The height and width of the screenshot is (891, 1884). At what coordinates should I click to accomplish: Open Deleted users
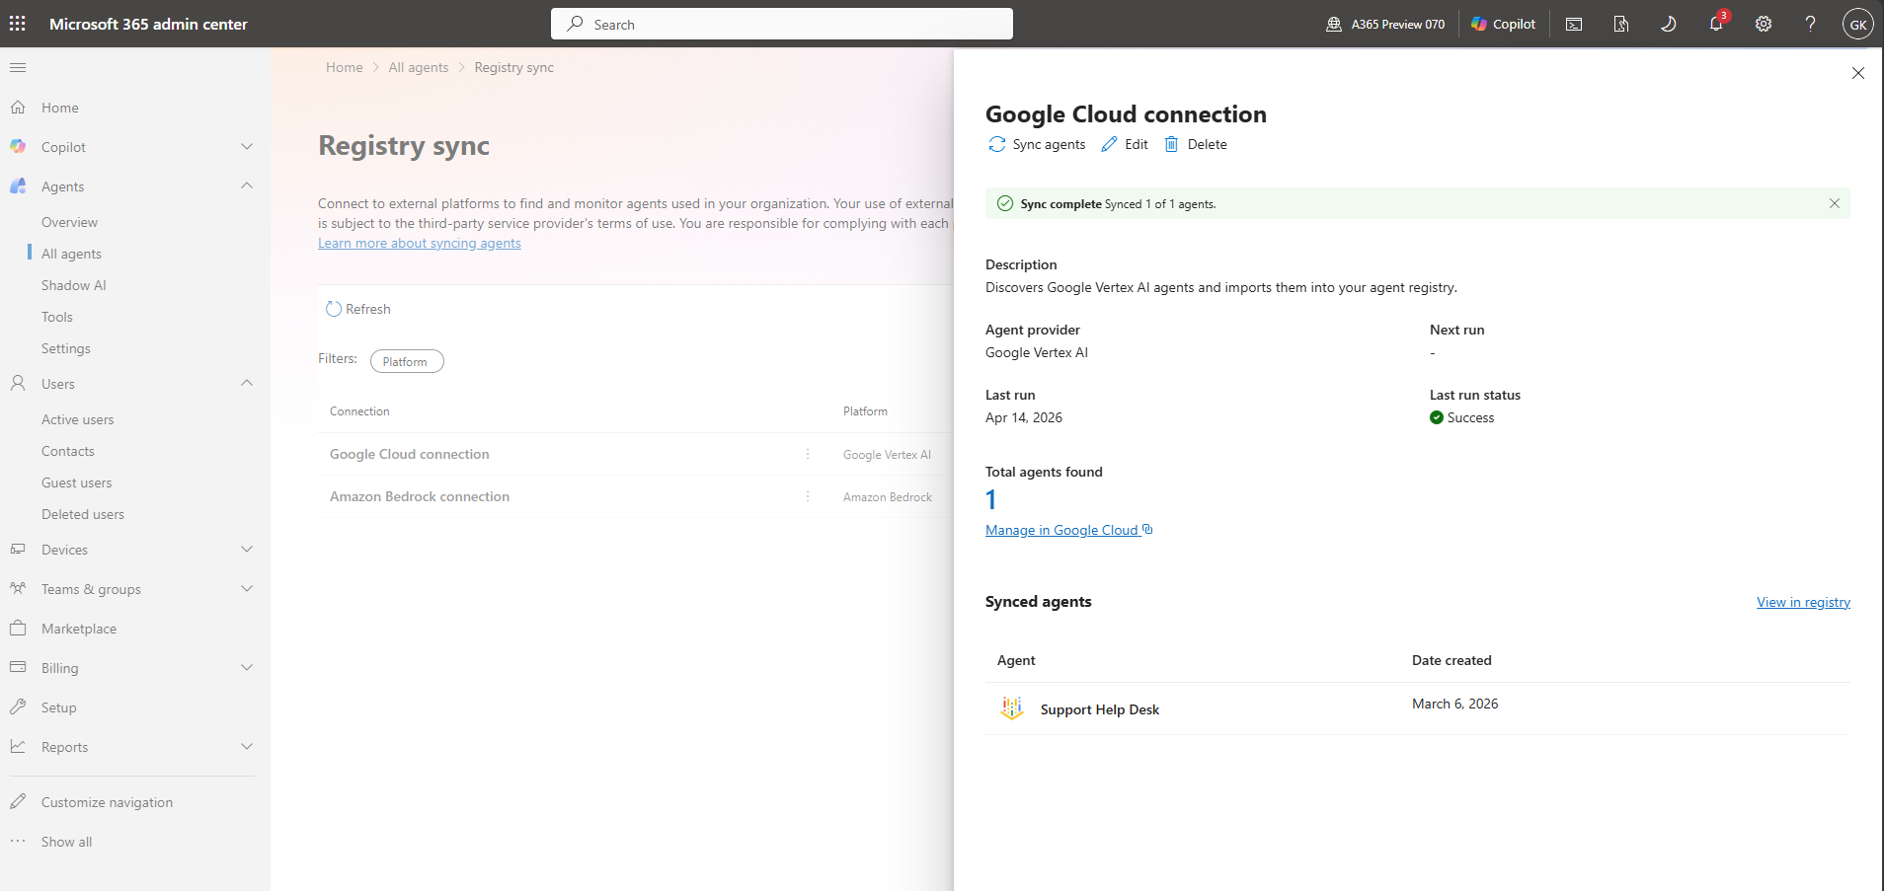(x=83, y=514)
